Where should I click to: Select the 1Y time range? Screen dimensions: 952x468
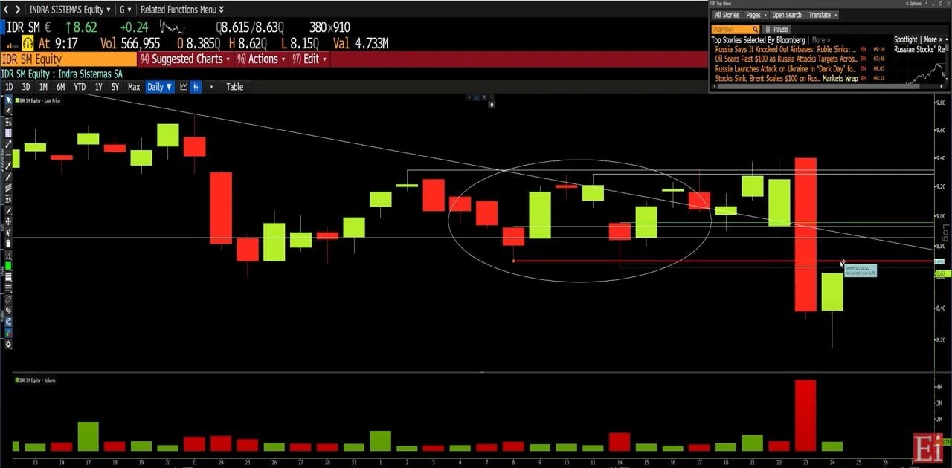(98, 87)
